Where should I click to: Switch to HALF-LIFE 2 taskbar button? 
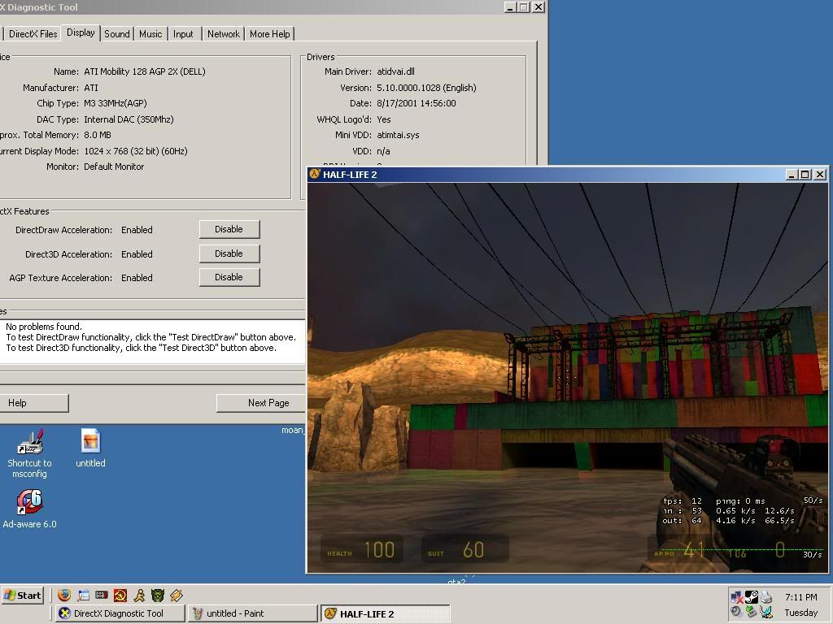tap(386, 613)
